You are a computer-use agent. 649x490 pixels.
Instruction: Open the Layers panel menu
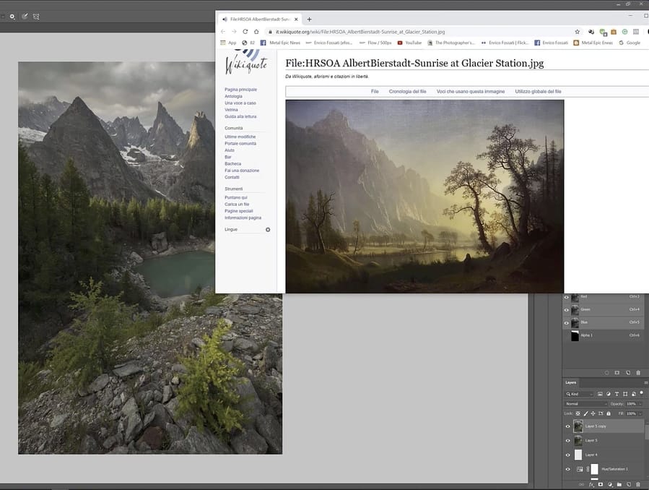645,383
